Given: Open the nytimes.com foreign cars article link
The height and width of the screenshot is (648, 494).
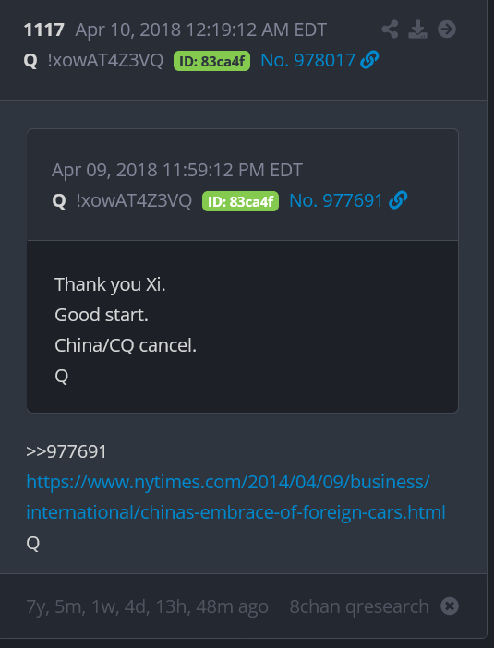Looking at the screenshot, I should (235, 497).
